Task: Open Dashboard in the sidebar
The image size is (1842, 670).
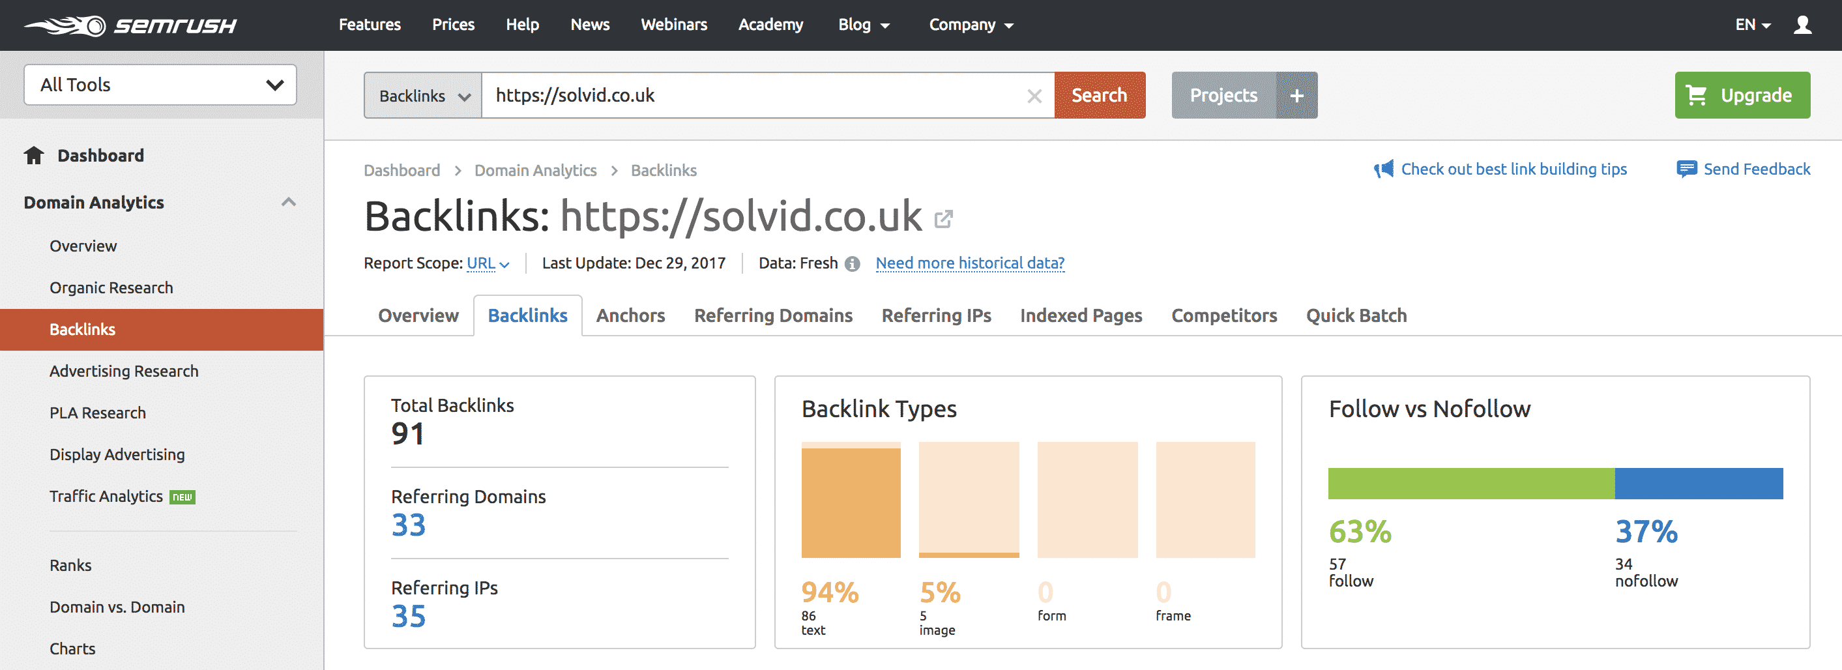Action: point(101,155)
